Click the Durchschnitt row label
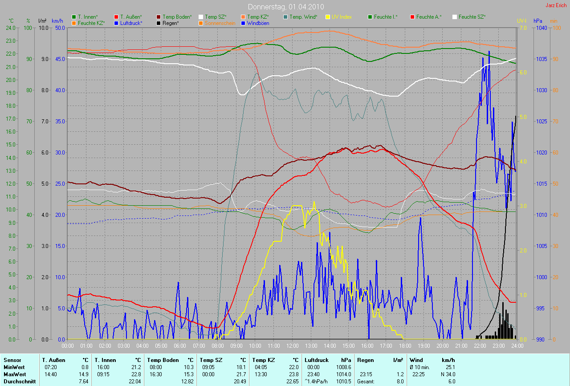This screenshot has width=570, height=386. [19, 382]
